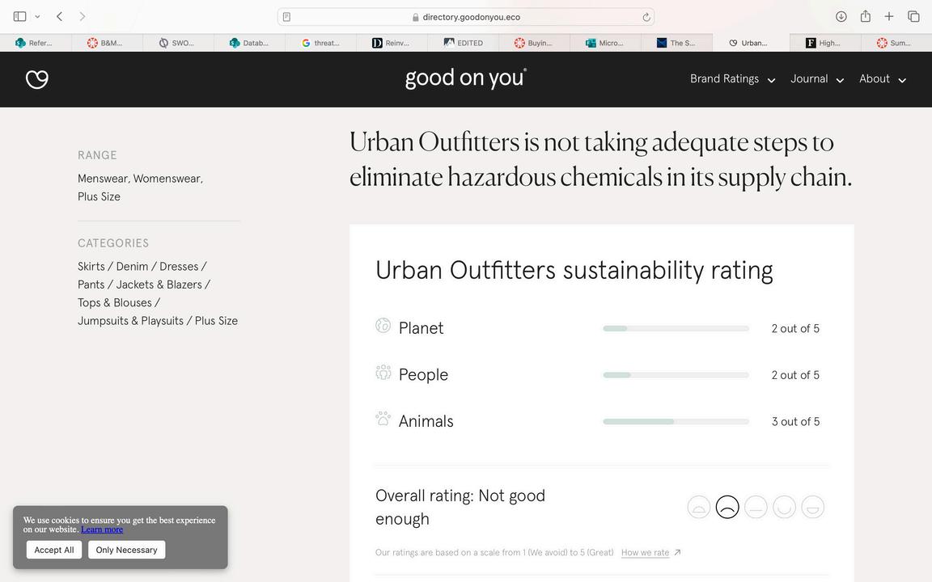Select the Jackets & Blazers category
The height and width of the screenshot is (582, 932).
coord(159,285)
